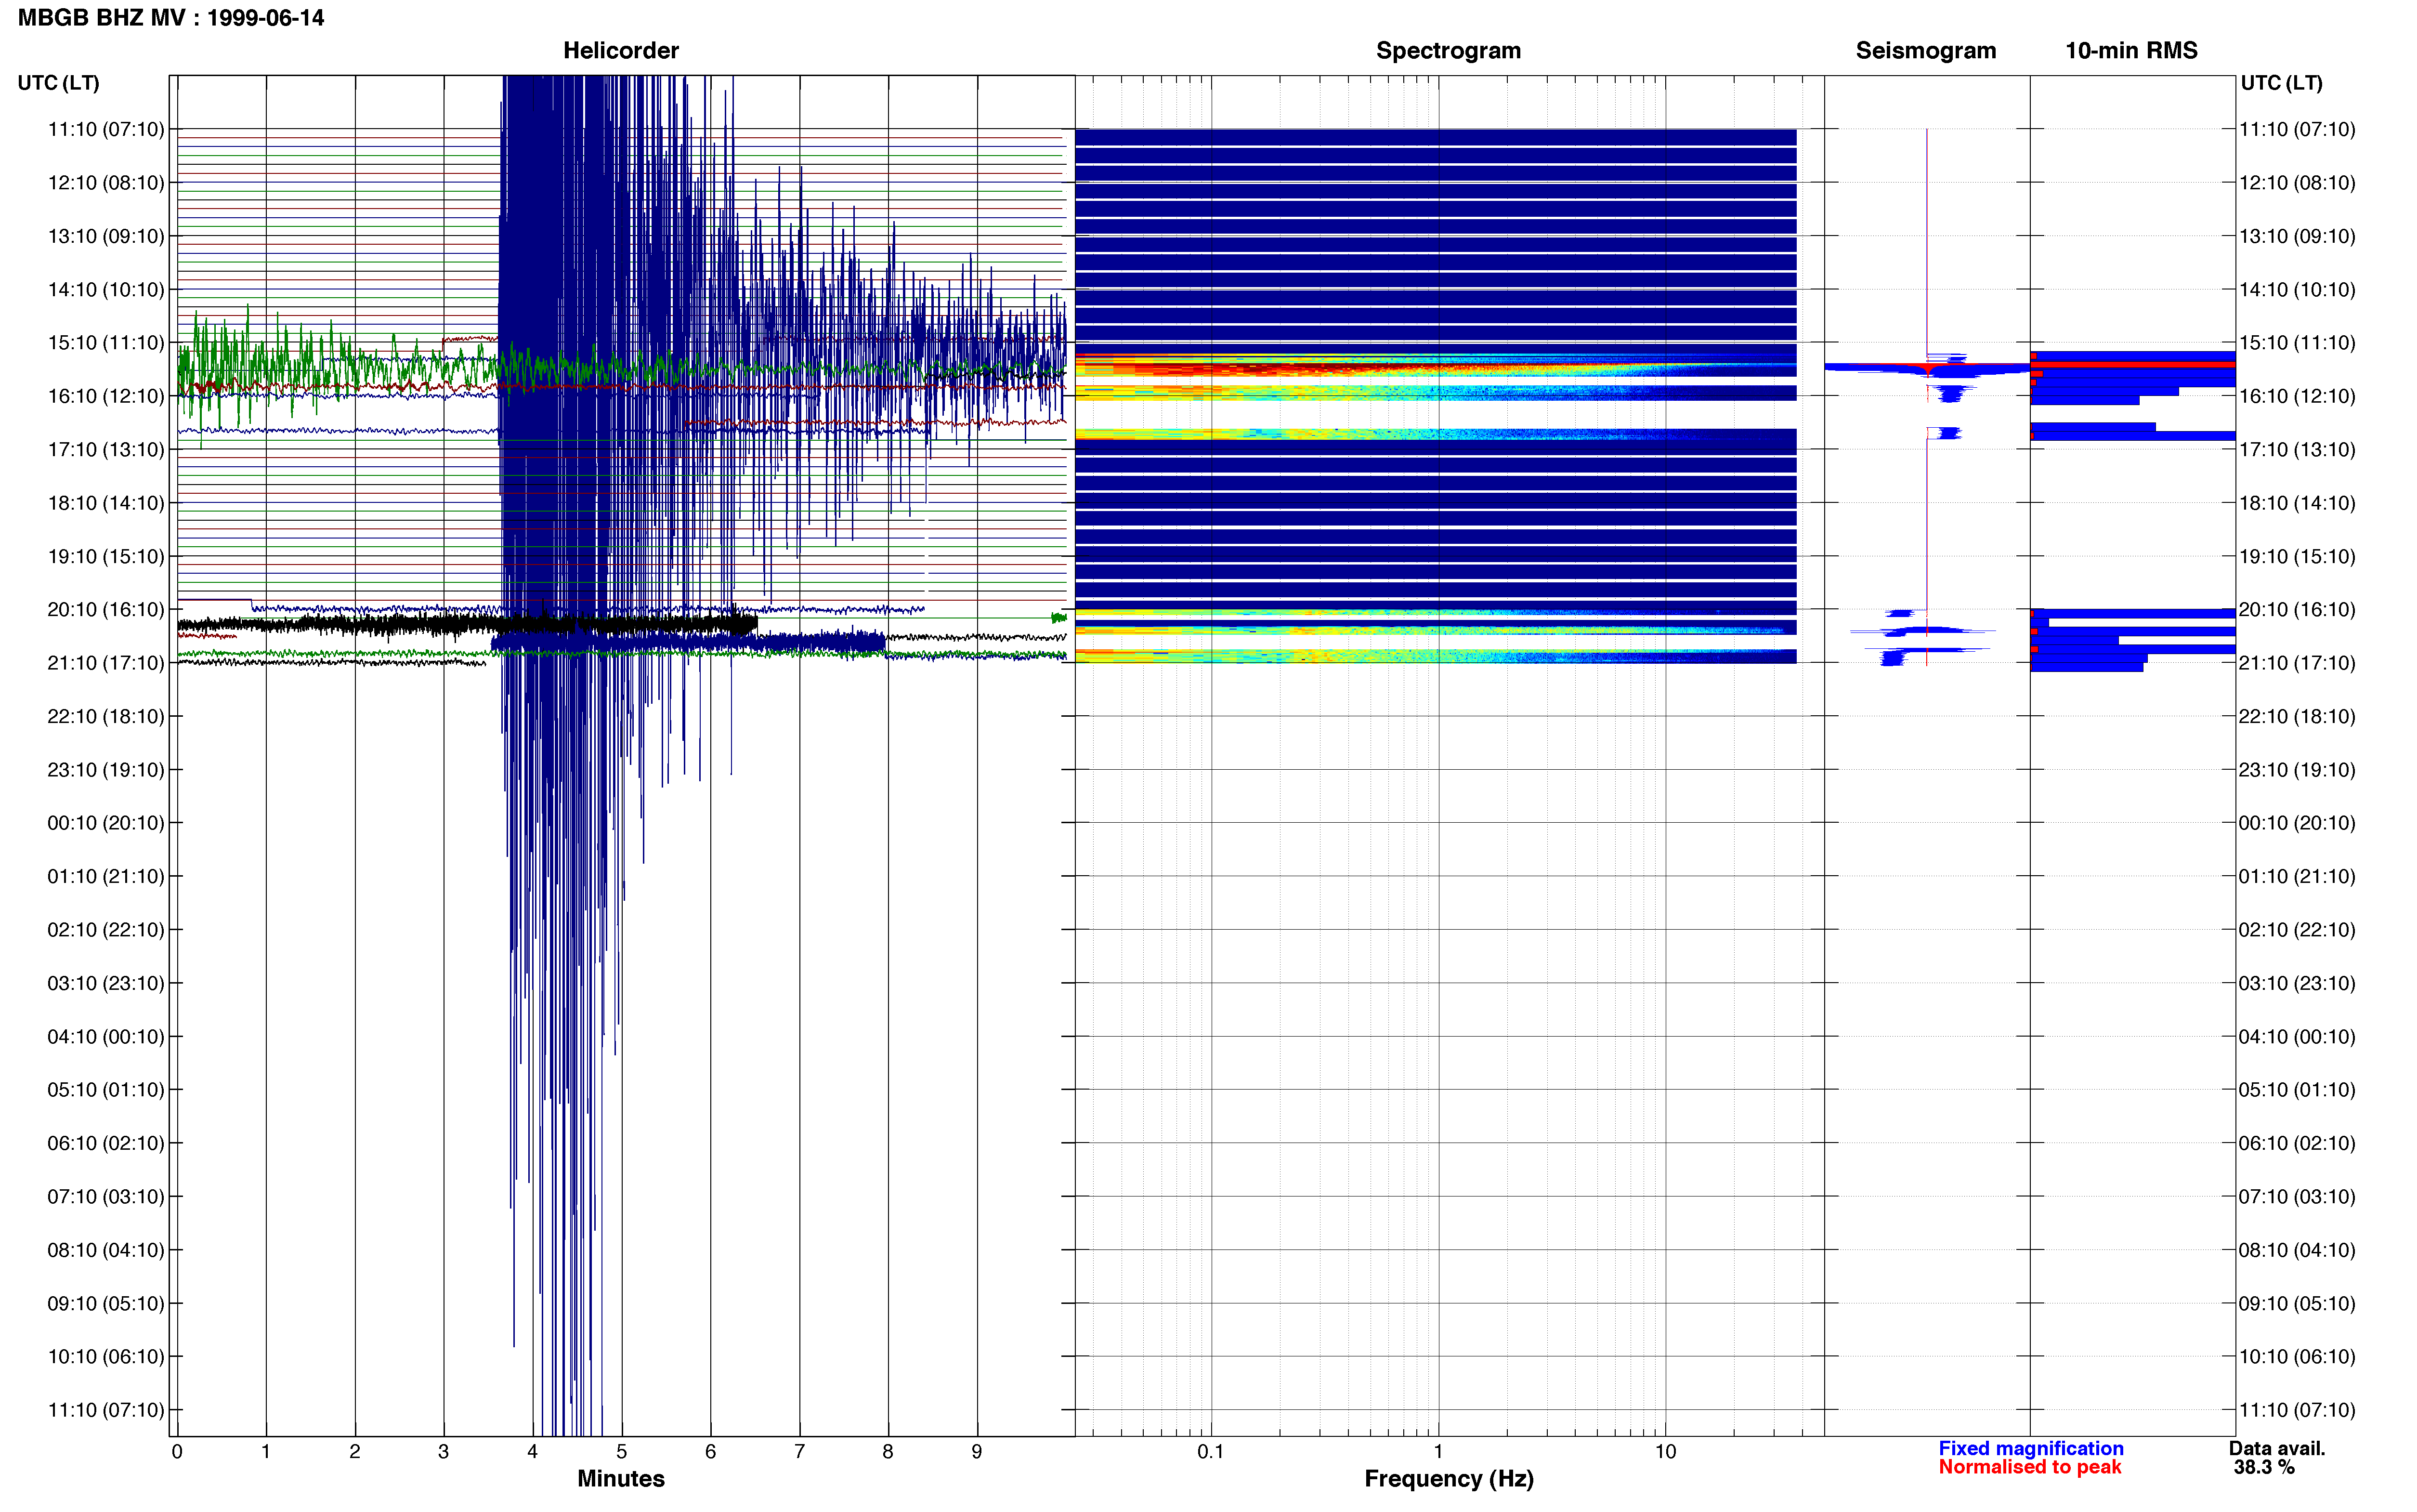Click the 'Helicorder' panel heading
This screenshot has width=2417, height=1512.
point(621,51)
